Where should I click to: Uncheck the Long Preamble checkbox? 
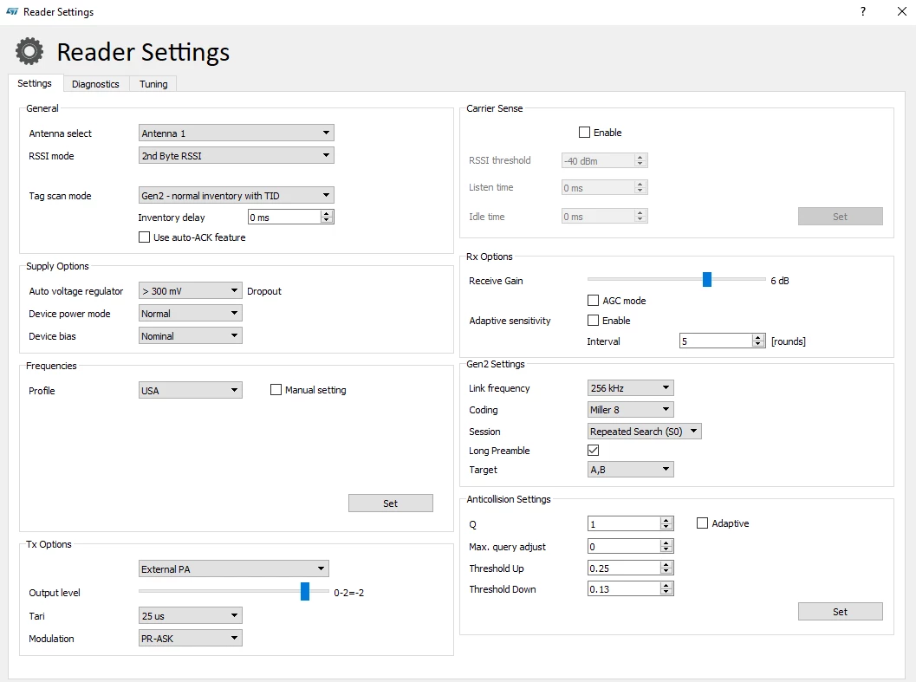593,451
